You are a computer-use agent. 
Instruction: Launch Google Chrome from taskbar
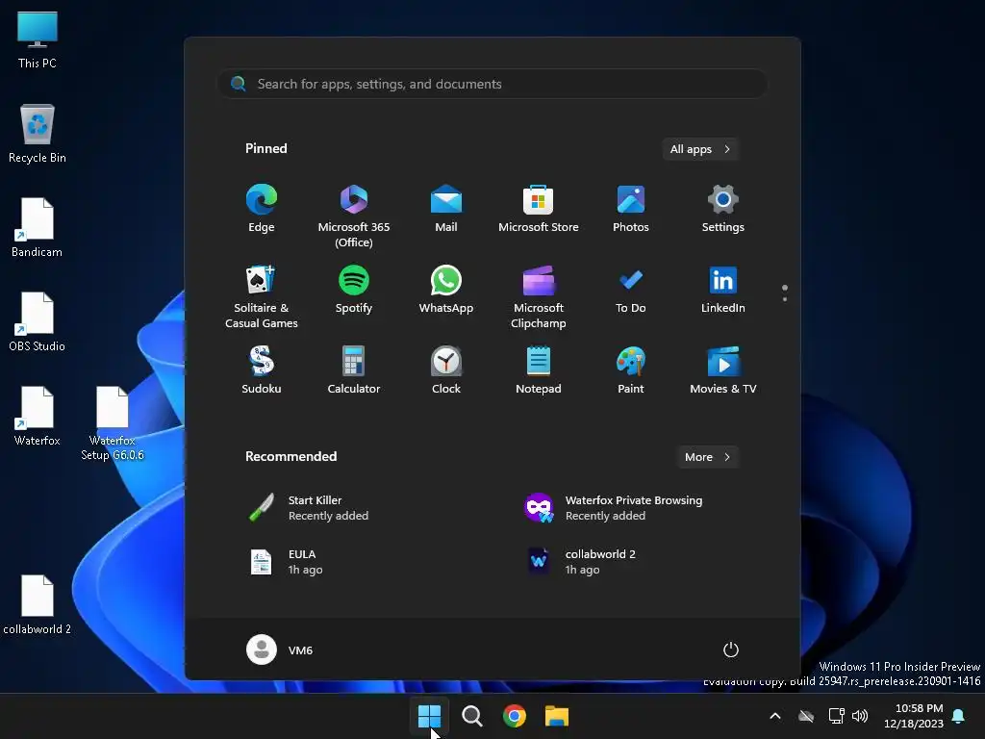pos(515,716)
